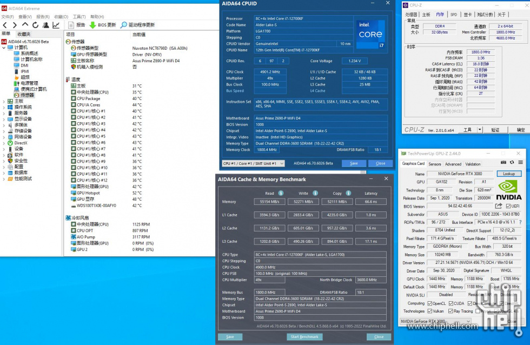Open CPU-Z 工具 dropdown arrow
Image resolution: width=530 pixels, height=345 pixels.
click(x=479, y=130)
